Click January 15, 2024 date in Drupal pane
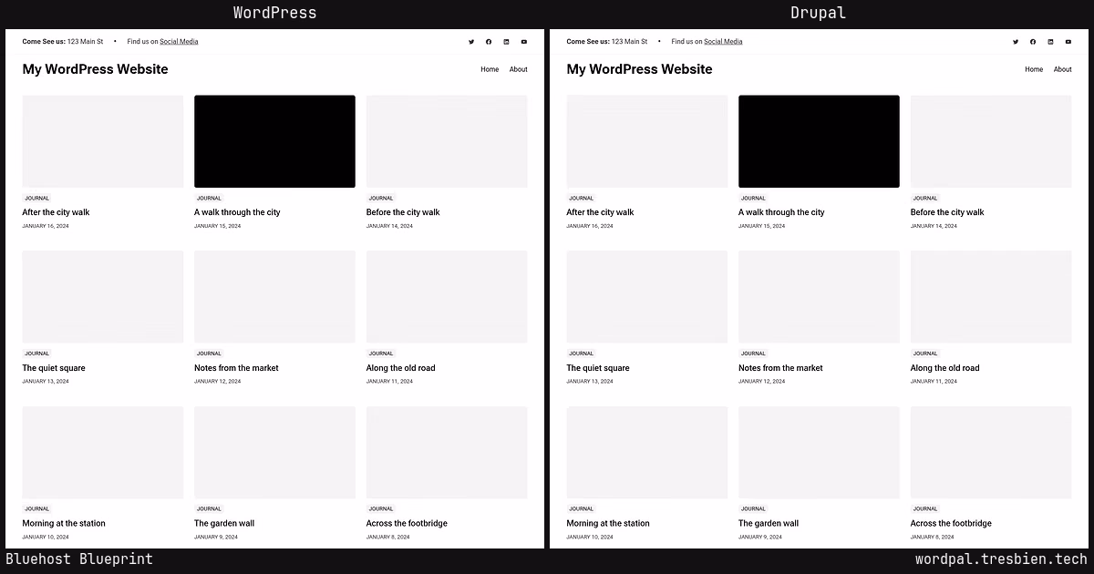Screen dimensions: 1094x574 point(761,226)
